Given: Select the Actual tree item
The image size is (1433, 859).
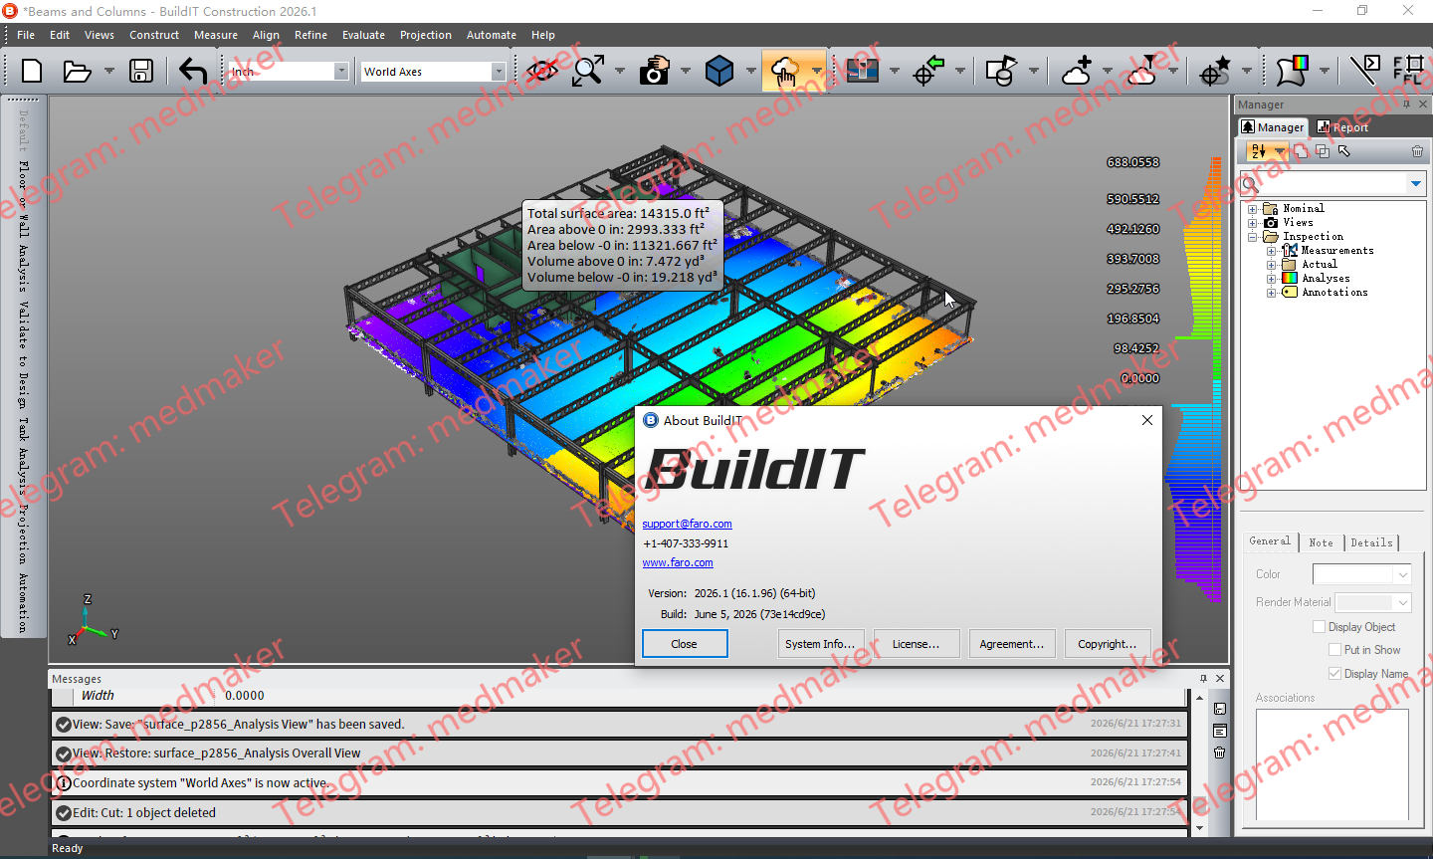Looking at the screenshot, I should coord(1320,265).
